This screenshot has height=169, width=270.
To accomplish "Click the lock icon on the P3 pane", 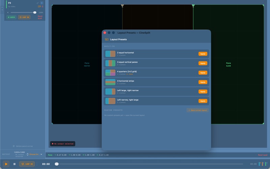I will pos(37,3).
